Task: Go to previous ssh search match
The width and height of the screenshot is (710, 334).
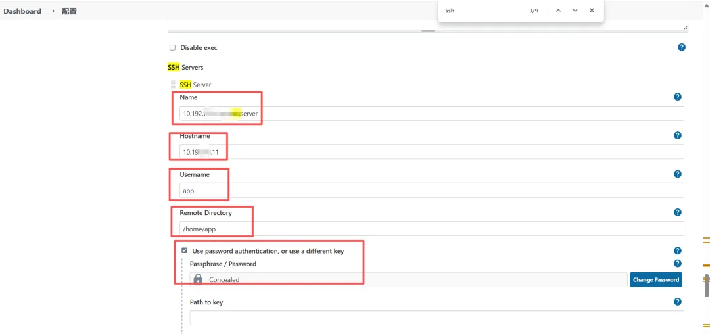Action: pyautogui.click(x=558, y=11)
